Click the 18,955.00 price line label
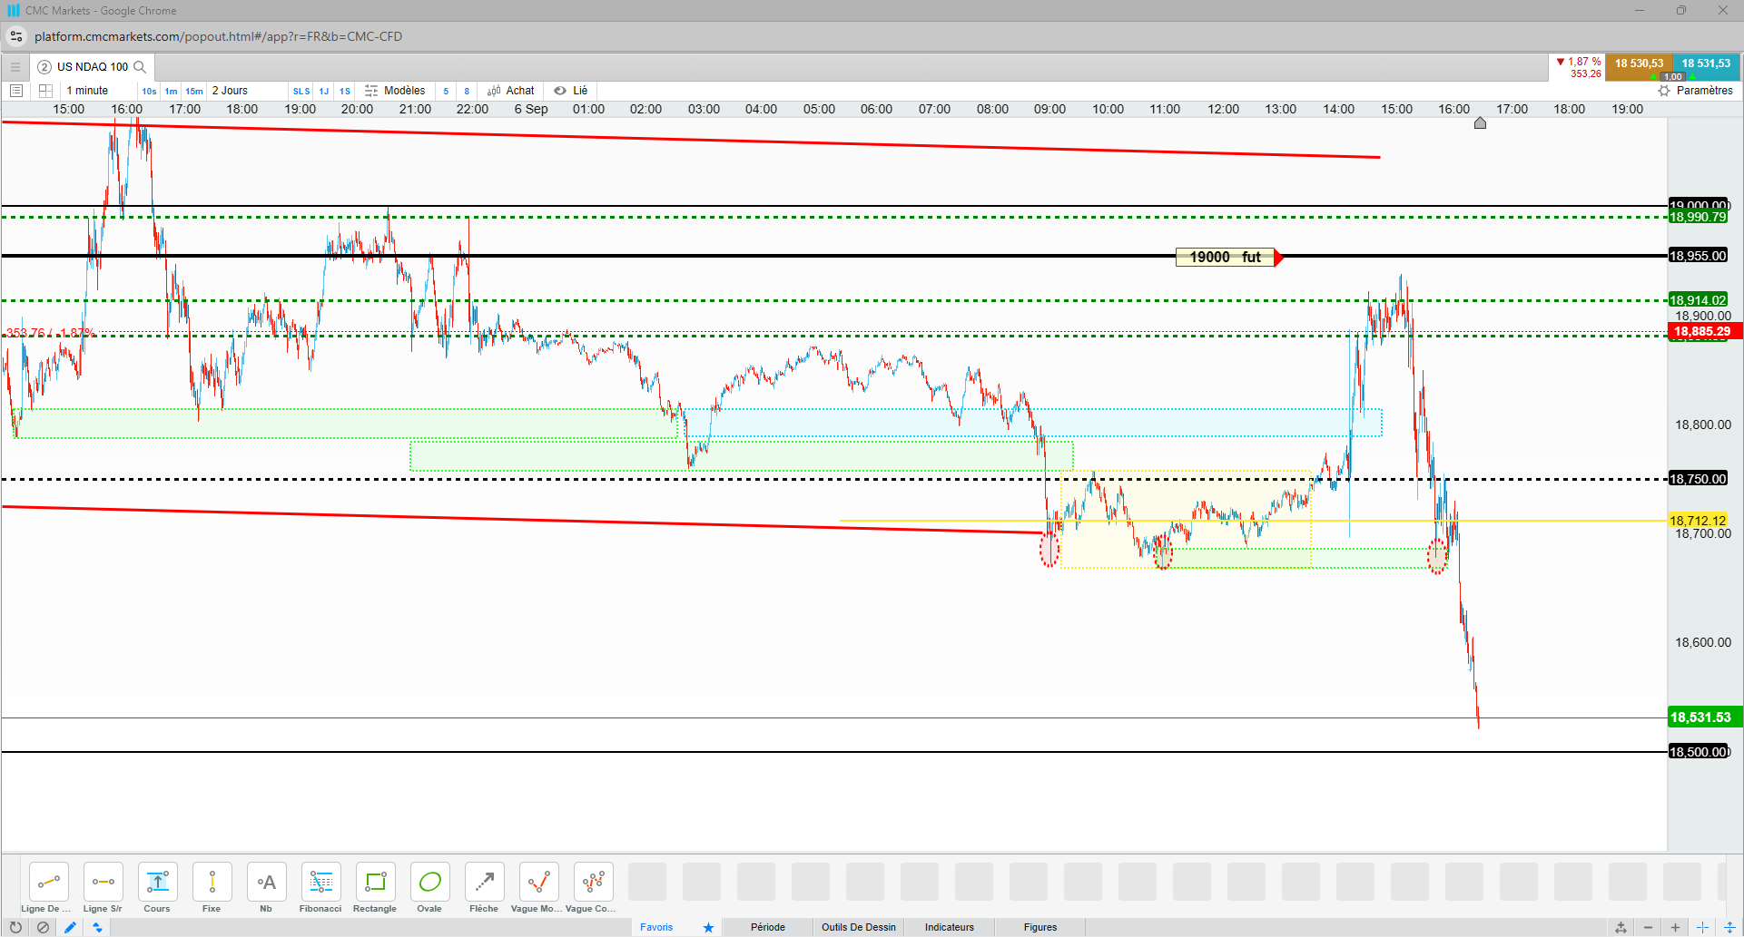The image size is (1744, 937). pyautogui.click(x=1698, y=256)
